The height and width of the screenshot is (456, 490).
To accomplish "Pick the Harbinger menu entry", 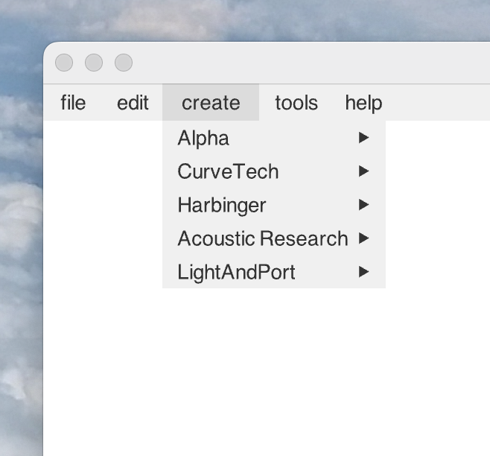I will [221, 205].
